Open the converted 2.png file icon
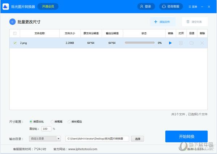This screenshot has height=154, width=217. point(181,43)
